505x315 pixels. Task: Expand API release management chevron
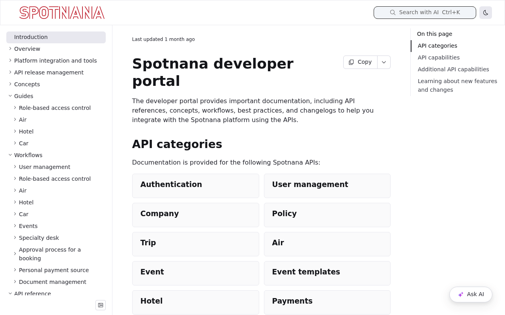tap(10, 72)
